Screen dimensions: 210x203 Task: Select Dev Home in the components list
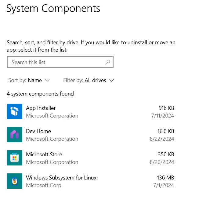pos(38,131)
